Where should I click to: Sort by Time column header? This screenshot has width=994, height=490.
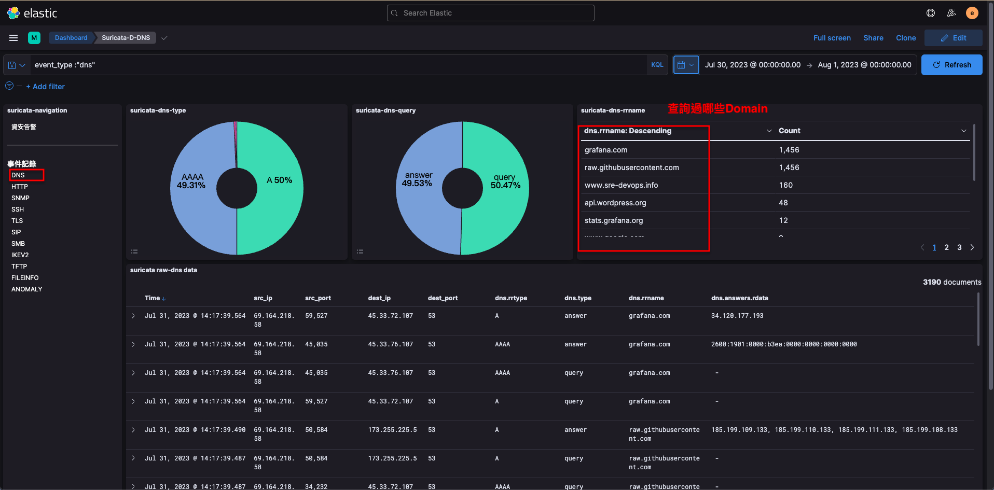click(x=155, y=298)
